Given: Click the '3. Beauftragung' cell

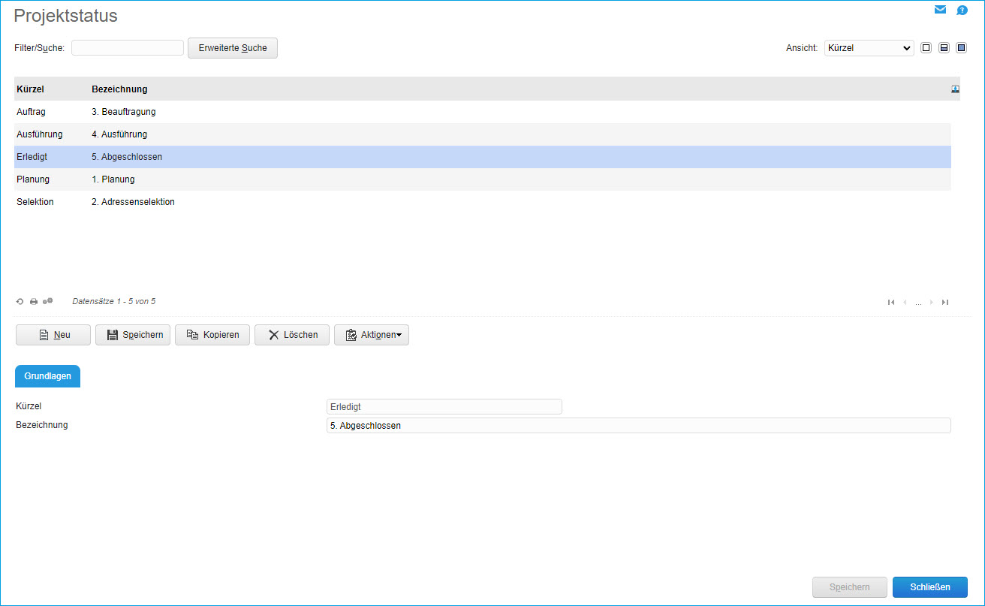Looking at the screenshot, I should (124, 112).
